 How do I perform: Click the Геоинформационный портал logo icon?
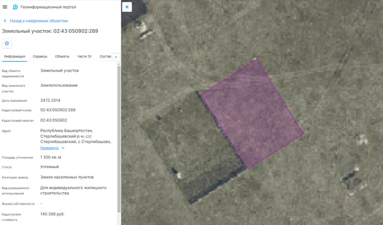point(16,7)
